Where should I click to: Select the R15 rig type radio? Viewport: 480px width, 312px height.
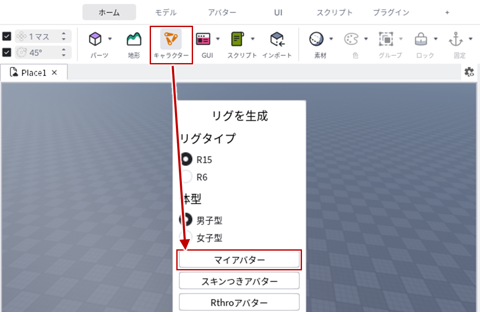coord(186,159)
